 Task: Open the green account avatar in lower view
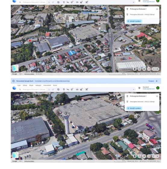tap(158, 88)
